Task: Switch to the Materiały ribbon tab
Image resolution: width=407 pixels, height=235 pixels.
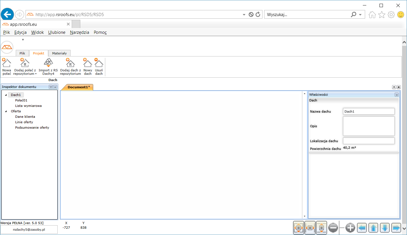Action: [59, 53]
